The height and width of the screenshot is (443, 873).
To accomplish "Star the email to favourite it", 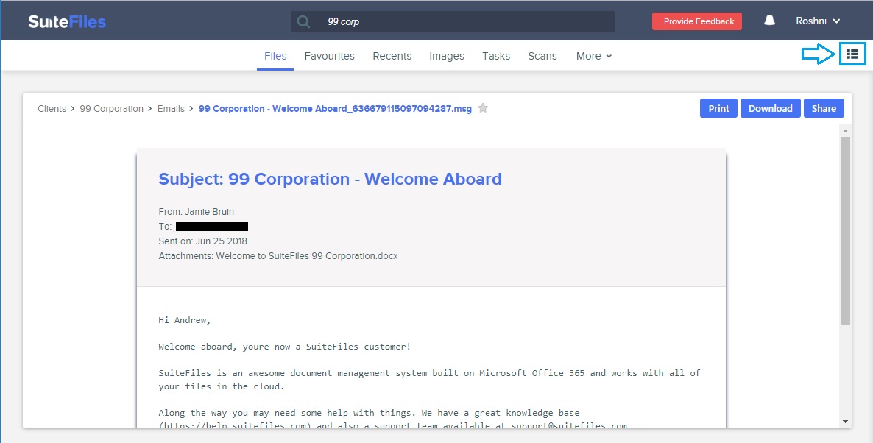I will pyautogui.click(x=483, y=107).
